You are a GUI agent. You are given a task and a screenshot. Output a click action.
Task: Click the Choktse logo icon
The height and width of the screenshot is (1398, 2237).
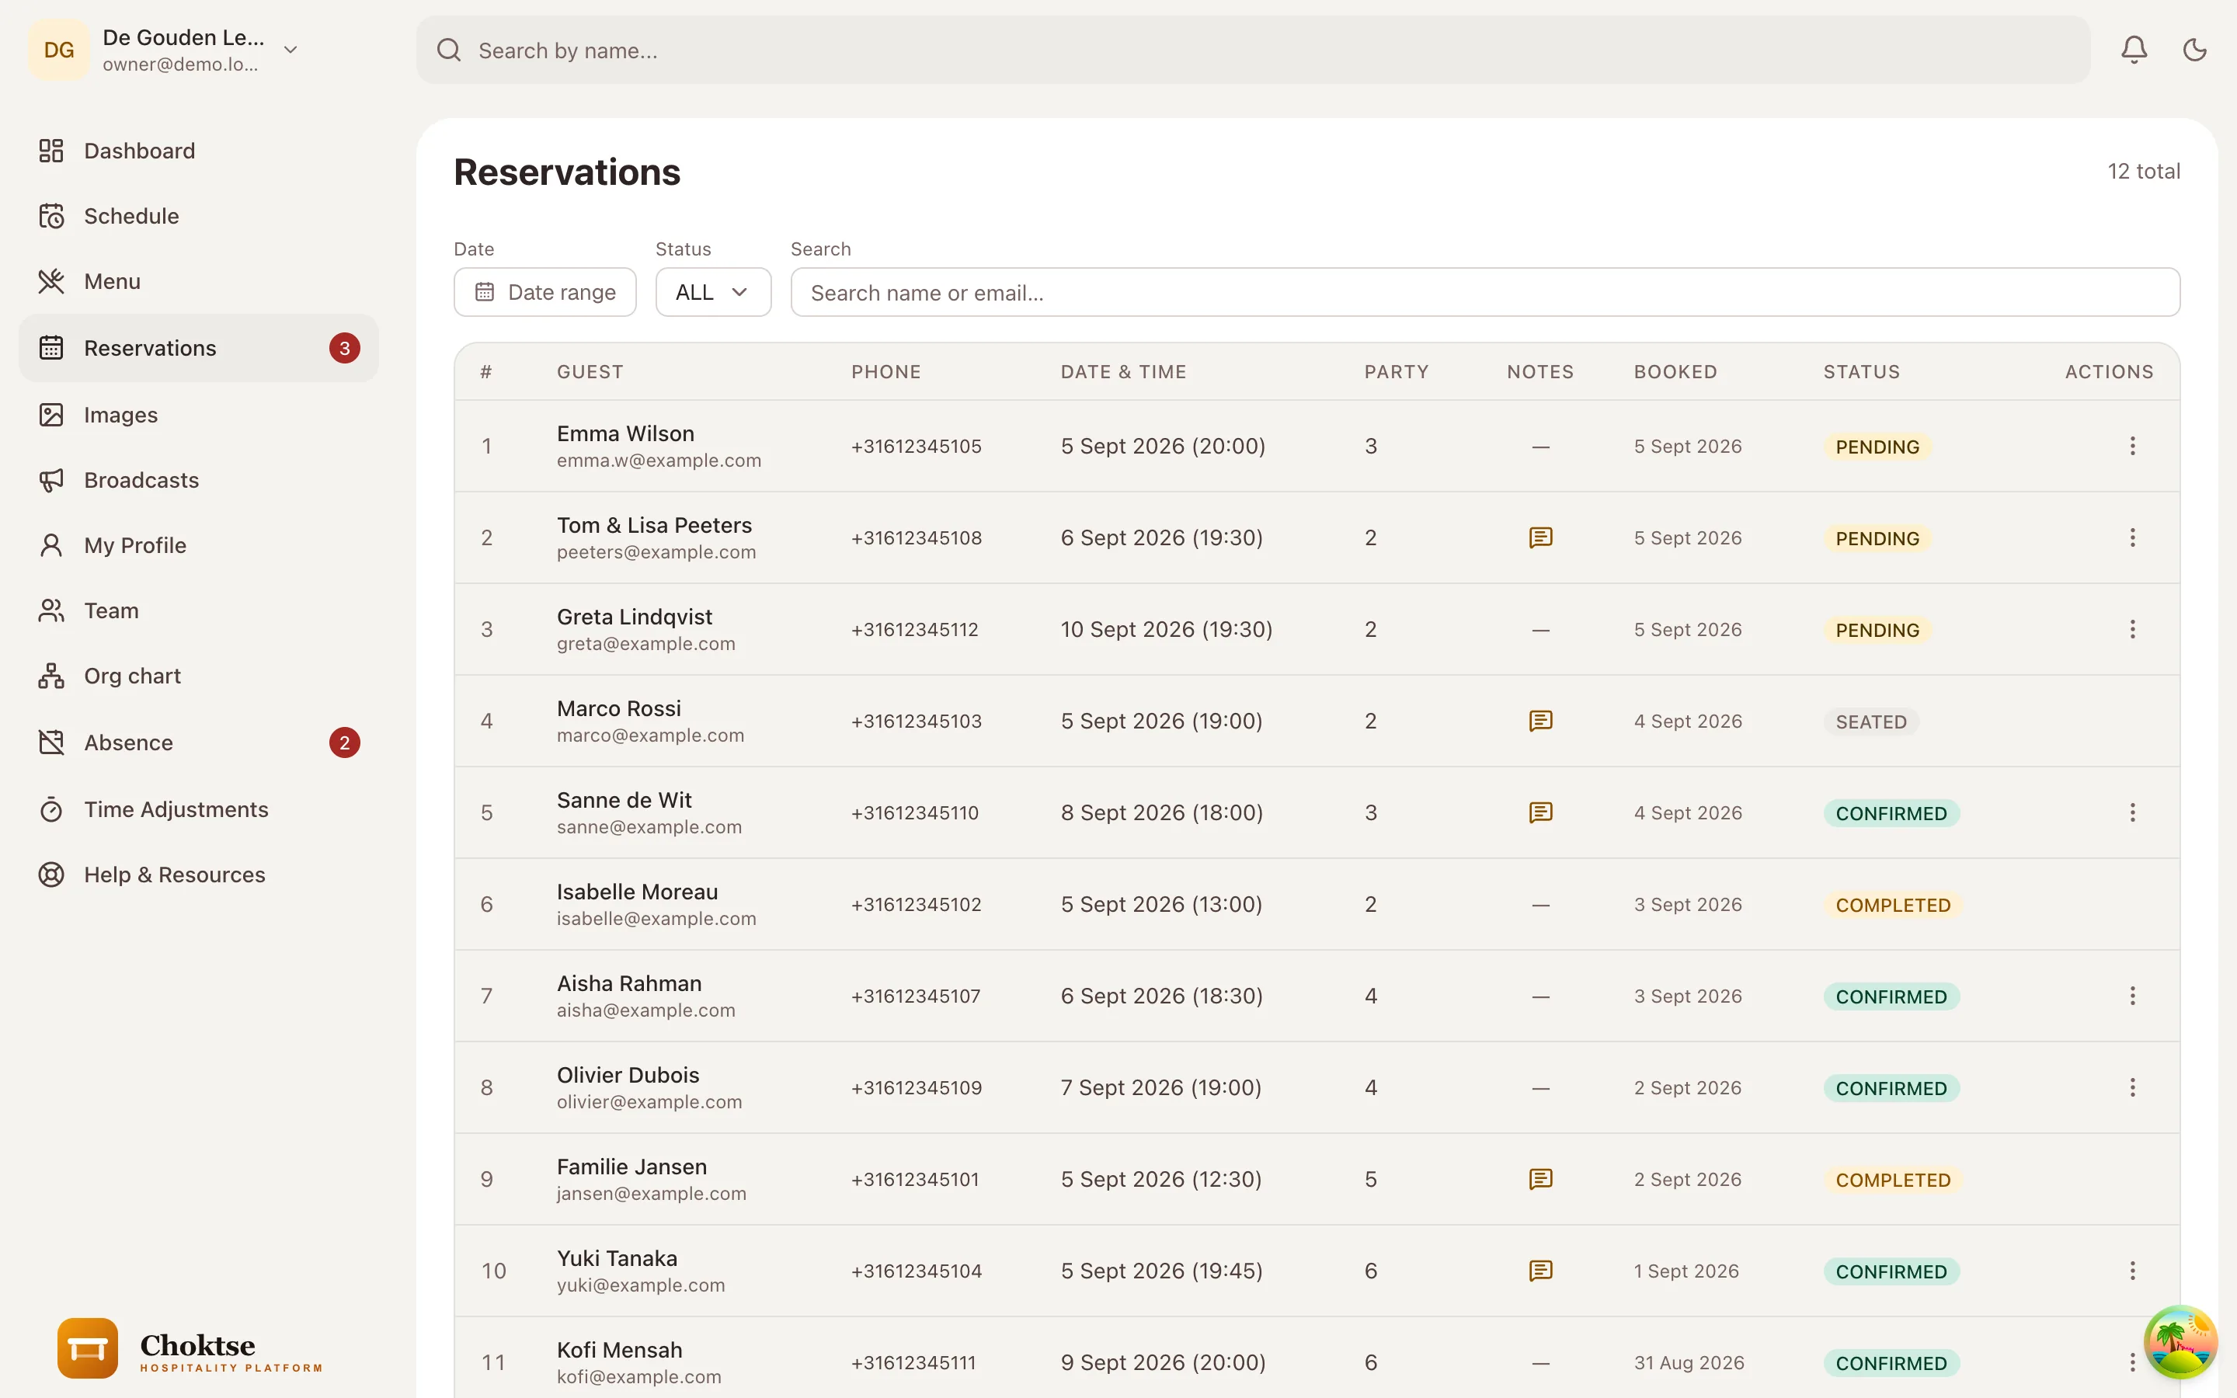coord(88,1348)
